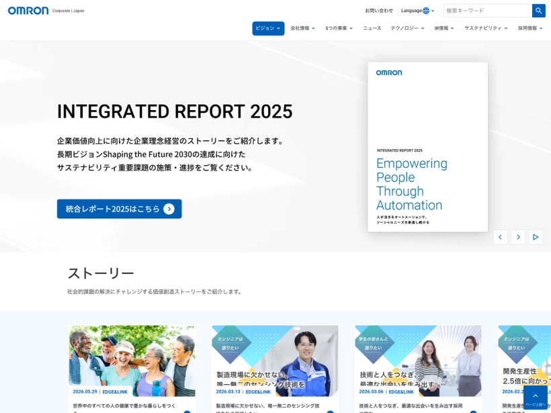Open the ニュース menu item
The height and width of the screenshot is (413, 551).
coord(372,28)
